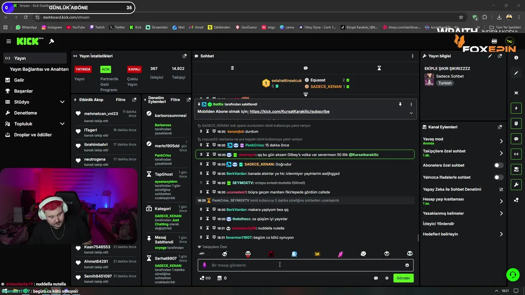525x295 pixels.
Task: Open chat settings gear next to Gönder
Action: 387,278
